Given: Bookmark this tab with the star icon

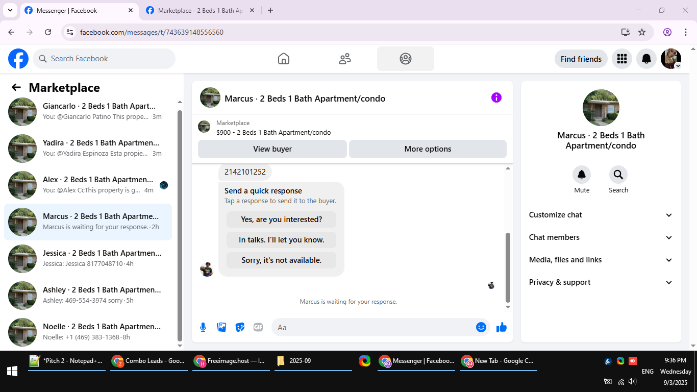Looking at the screenshot, I should click(642, 32).
